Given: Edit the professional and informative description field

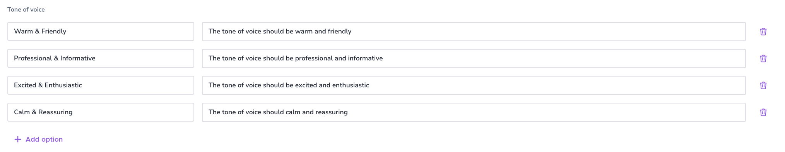Looking at the screenshot, I should coord(474,58).
